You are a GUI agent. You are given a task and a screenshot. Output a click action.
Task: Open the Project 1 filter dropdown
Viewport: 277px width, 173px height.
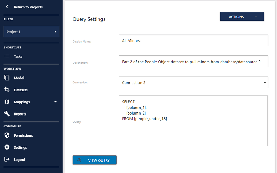point(32,32)
